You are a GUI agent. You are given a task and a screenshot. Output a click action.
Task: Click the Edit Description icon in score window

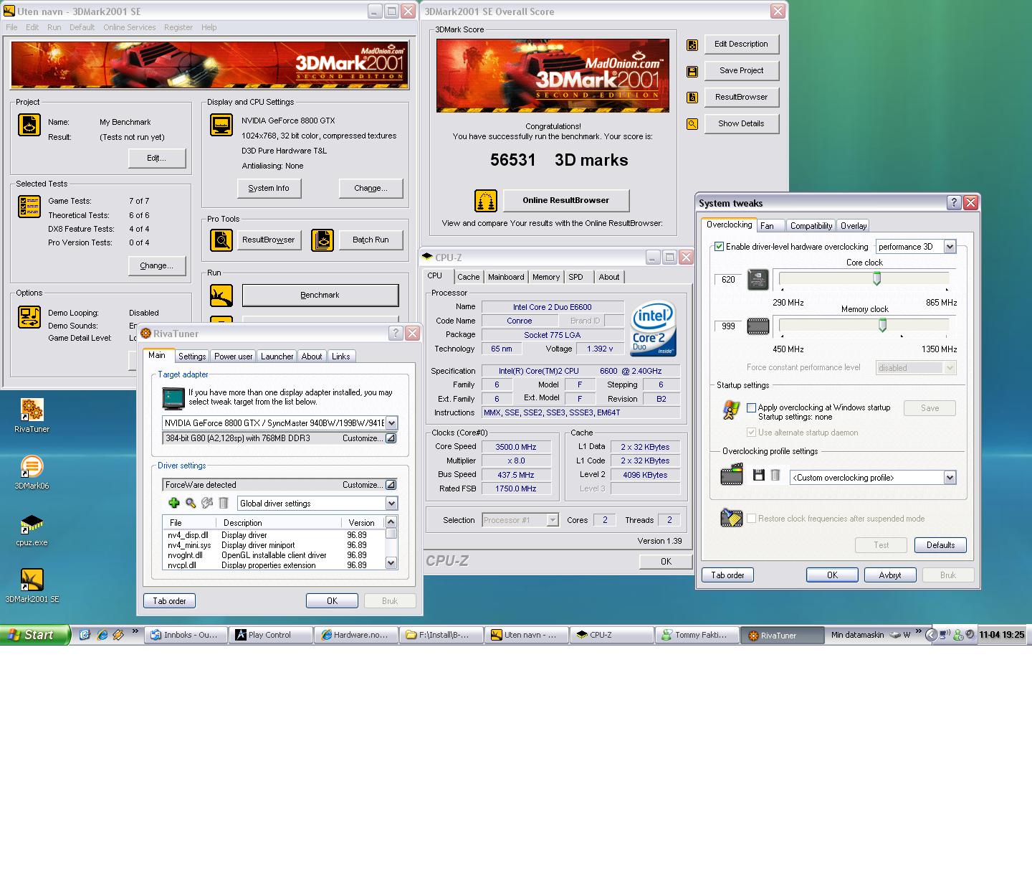coord(692,44)
